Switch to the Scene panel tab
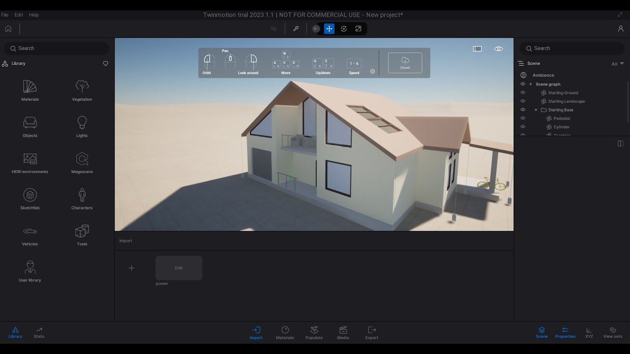The height and width of the screenshot is (354, 630). click(541, 332)
